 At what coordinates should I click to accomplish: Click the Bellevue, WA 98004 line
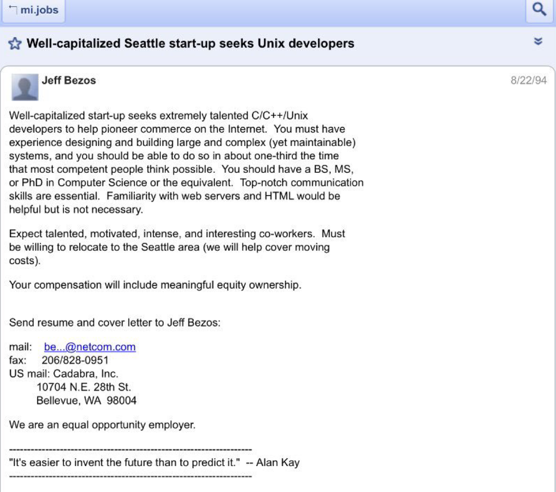(x=86, y=401)
